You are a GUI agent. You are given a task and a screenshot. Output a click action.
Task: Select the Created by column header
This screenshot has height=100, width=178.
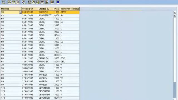[x=46, y=9]
